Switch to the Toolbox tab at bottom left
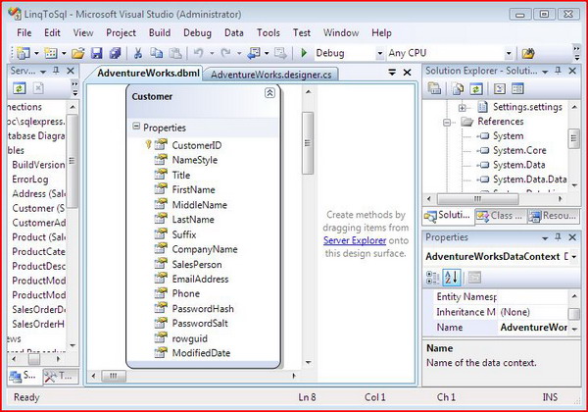This screenshot has width=588, height=412. pos(61,376)
